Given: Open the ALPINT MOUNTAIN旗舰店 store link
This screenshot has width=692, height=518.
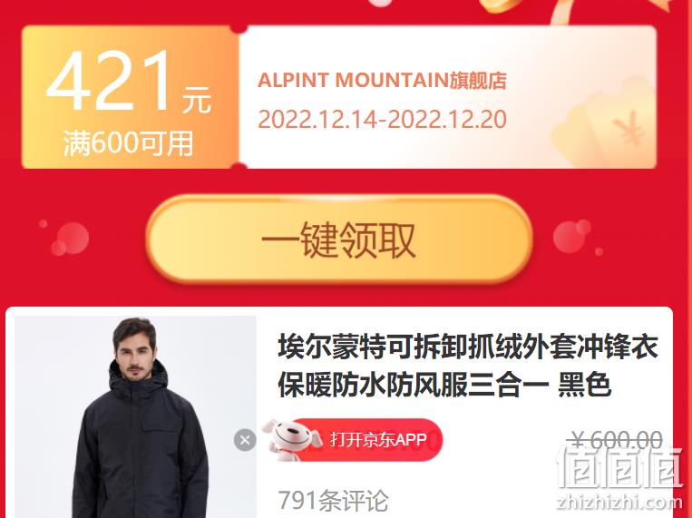Looking at the screenshot, I should click(x=382, y=81).
